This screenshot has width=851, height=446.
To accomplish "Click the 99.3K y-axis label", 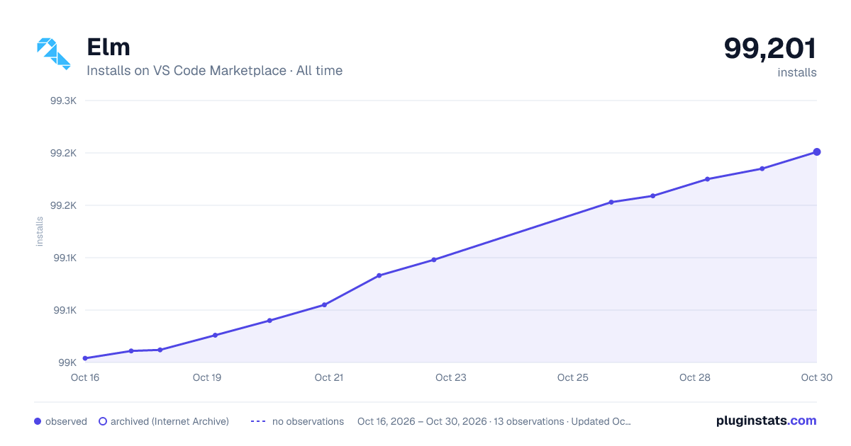I will click(63, 101).
